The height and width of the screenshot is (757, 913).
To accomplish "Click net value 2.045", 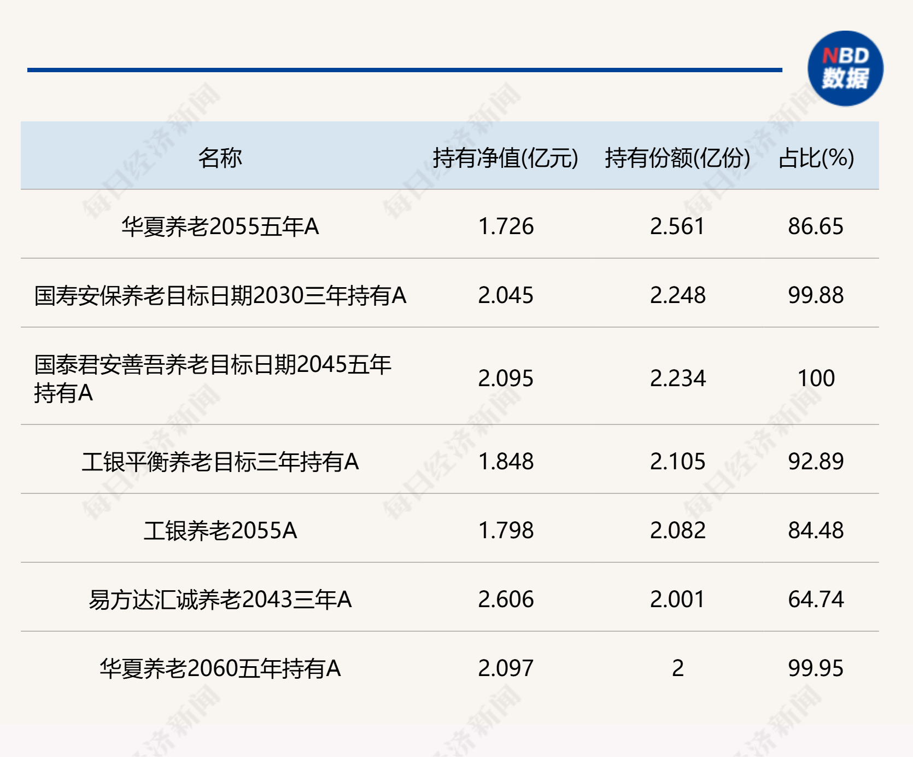I will (x=506, y=295).
